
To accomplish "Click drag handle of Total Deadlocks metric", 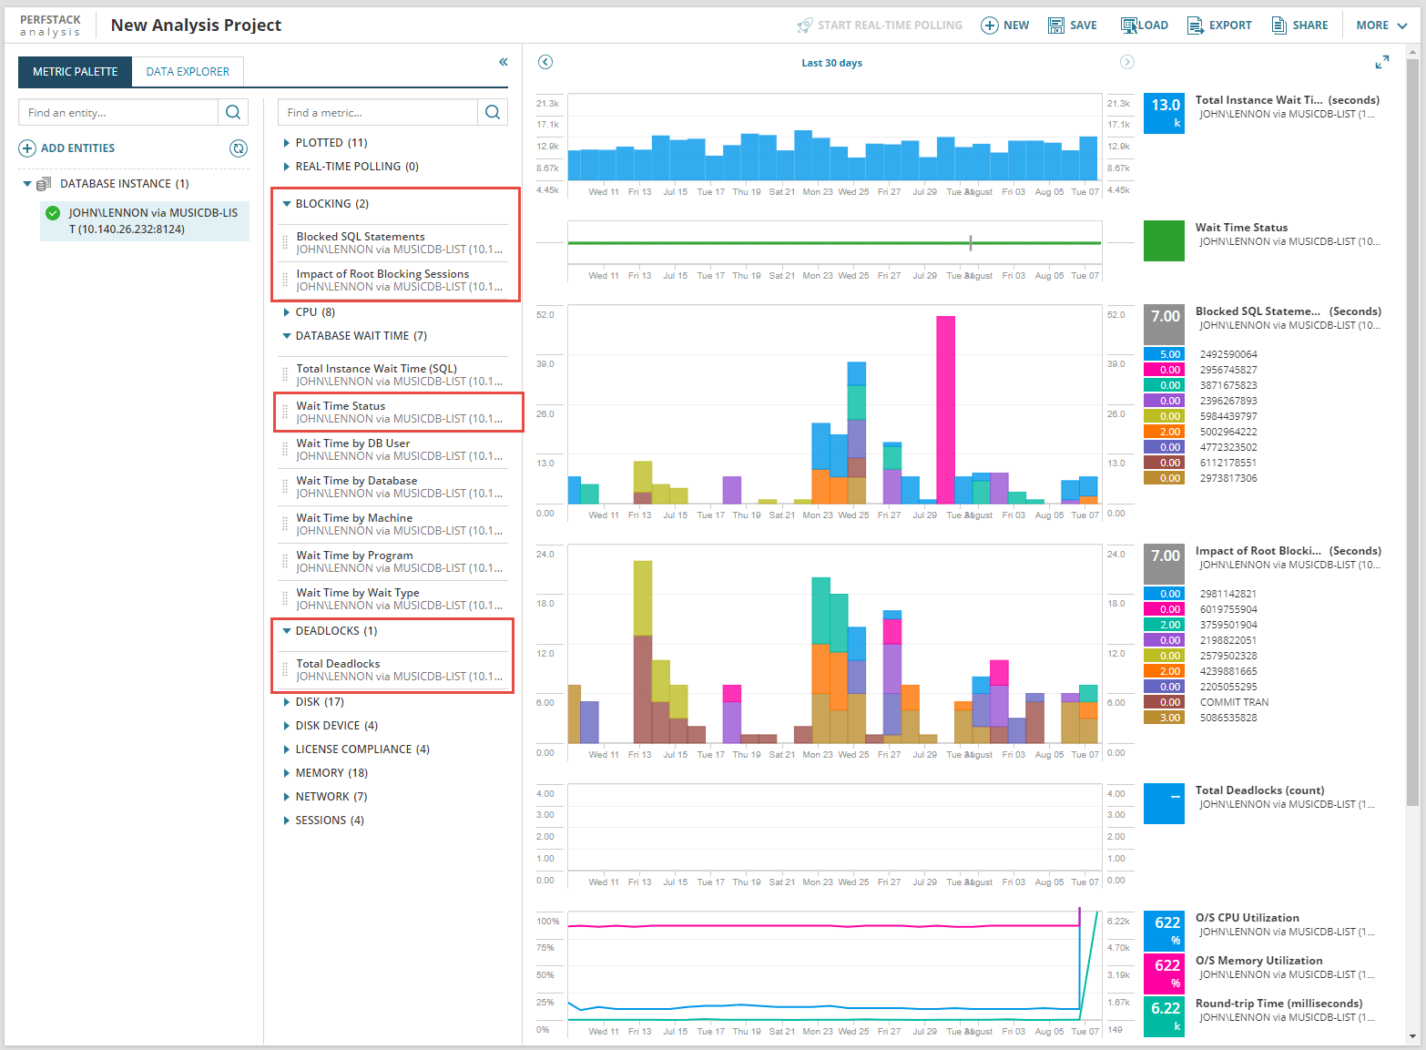I will (x=285, y=670).
